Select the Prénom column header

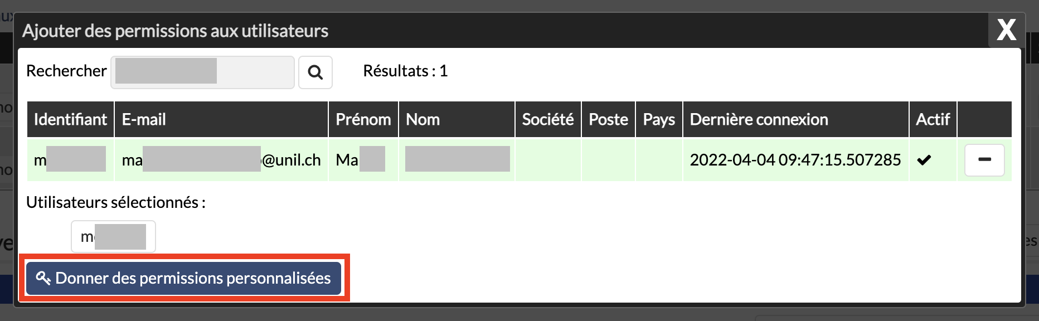coord(363,119)
